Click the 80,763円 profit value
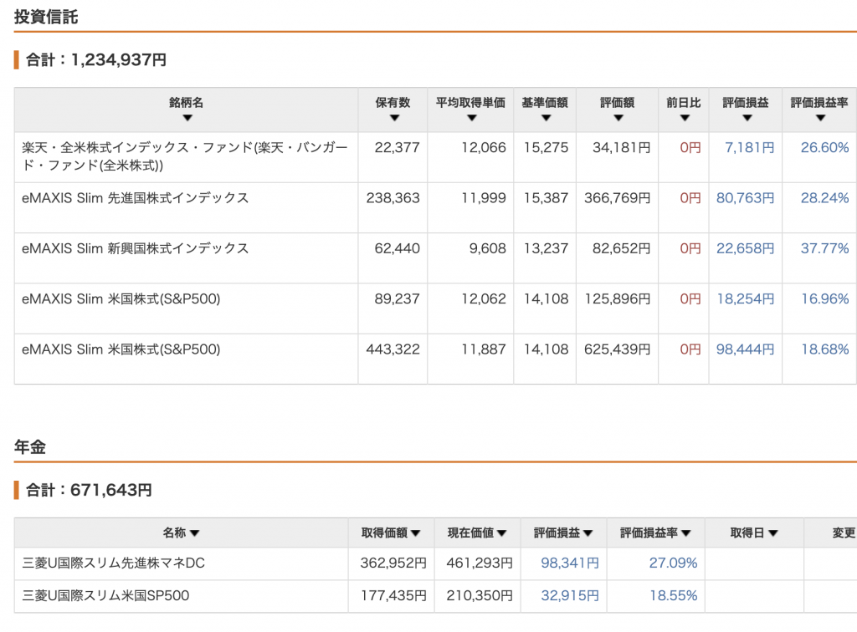Image resolution: width=857 pixels, height=632 pixels. coord(746,198)
